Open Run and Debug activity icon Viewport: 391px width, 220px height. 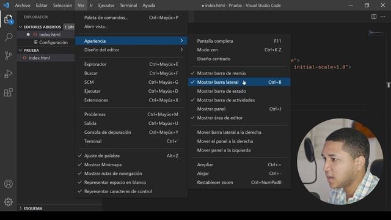[8, 74]
